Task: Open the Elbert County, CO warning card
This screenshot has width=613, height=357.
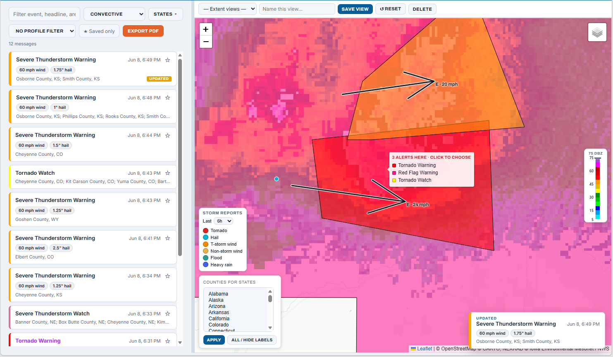Action: 93,247
